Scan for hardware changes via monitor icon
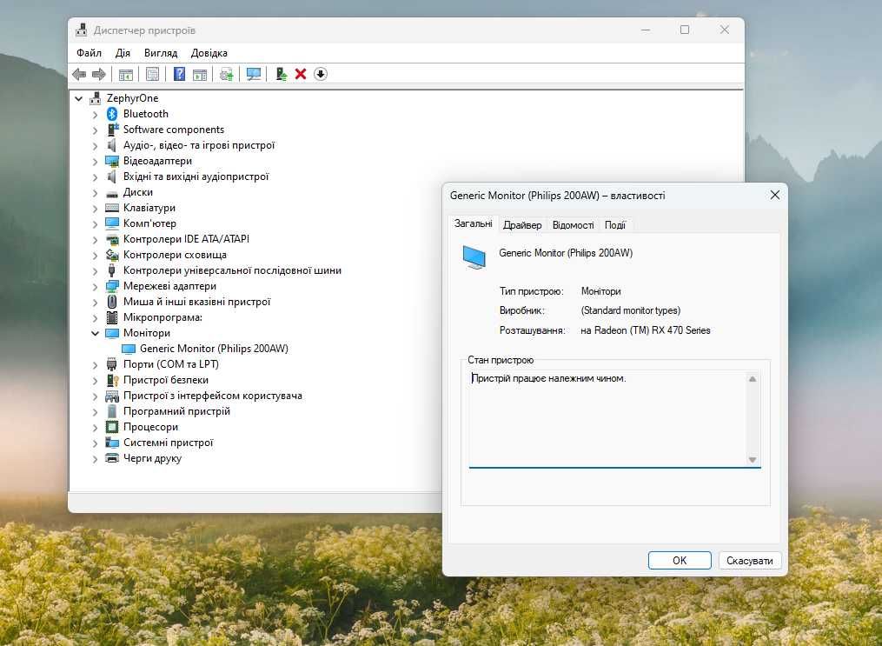 254,74
